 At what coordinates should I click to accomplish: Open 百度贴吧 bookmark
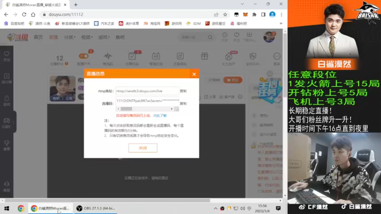14,23
